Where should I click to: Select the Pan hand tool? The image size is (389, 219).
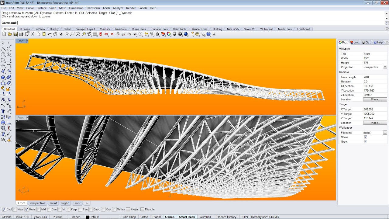pyautogui.click(x=55, y=34)
